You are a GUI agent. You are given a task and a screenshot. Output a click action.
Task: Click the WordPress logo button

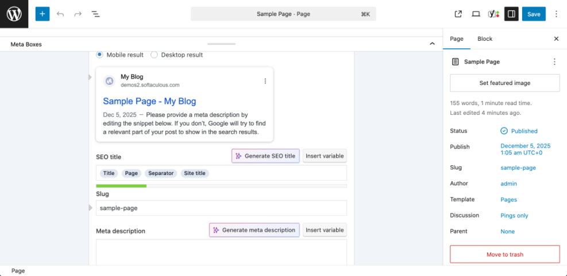tap(14, 14)
